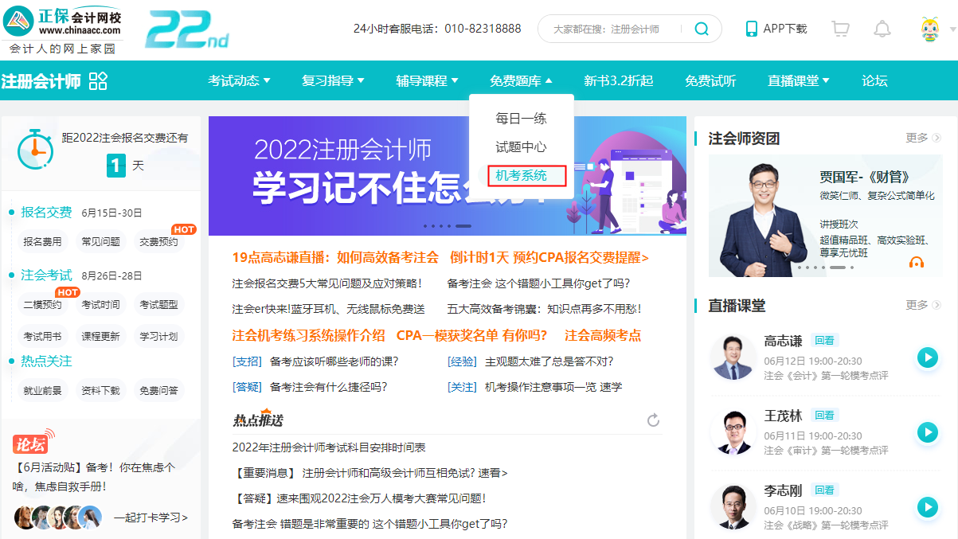The image size is (958, 539).
Task: Click the 论坛 badge icon in sidebar
Action: click(x=34, y=440)
